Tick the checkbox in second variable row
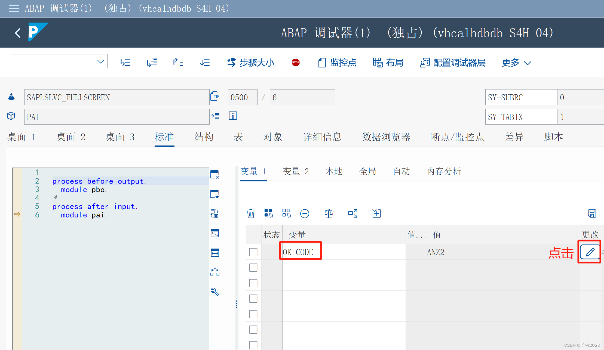 (x=253, y=268)
